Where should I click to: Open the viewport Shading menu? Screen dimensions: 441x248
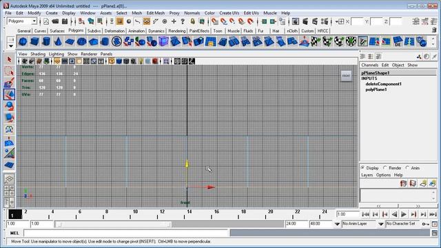[38, 54]
